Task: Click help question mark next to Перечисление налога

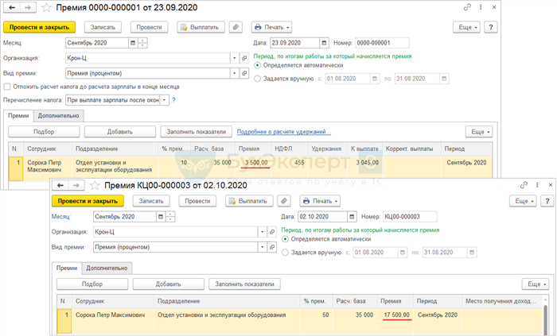Action: point(173,100)
